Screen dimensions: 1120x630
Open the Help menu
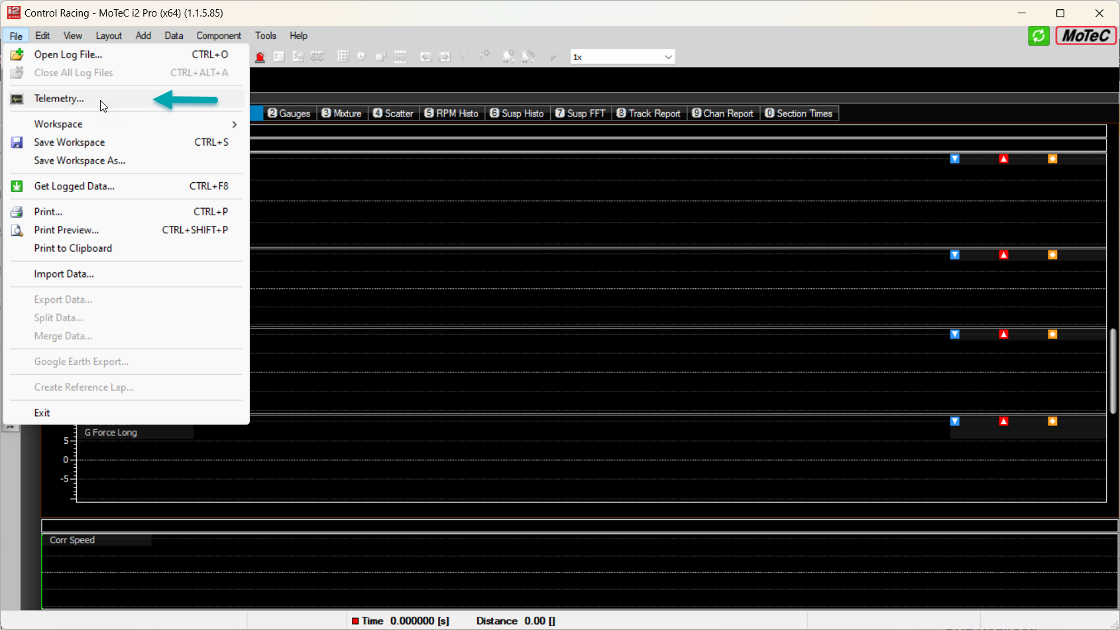(298, 36)
